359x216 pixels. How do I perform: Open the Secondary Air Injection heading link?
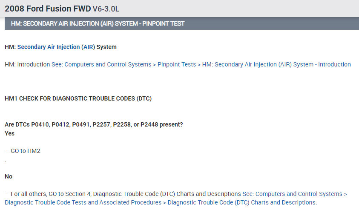(x=48, y=47)
